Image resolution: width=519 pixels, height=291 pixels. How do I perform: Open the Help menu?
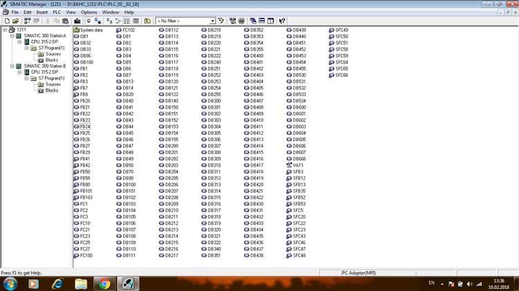point(129,12)
